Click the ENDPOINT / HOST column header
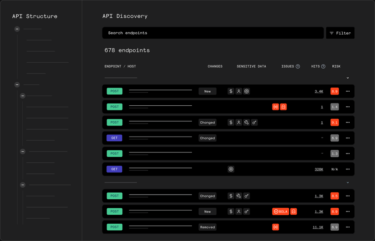This screenshot has height=241, width=375. coord(120,66)
